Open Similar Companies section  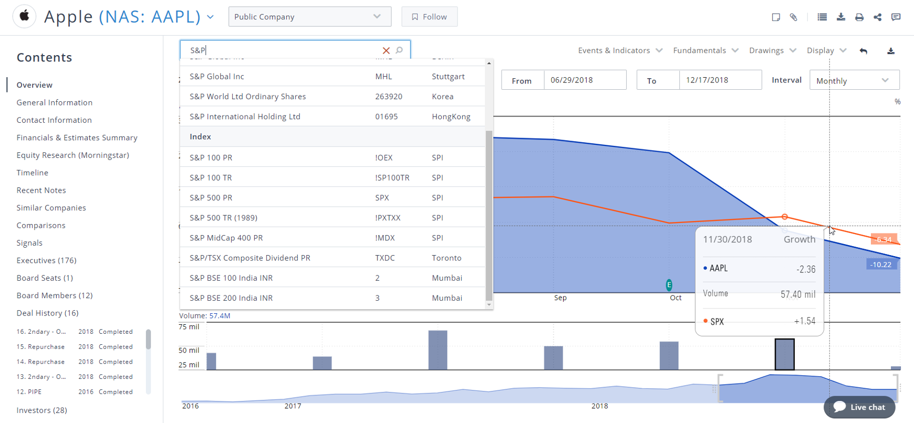pyautogui.click(x=51, y=207)
